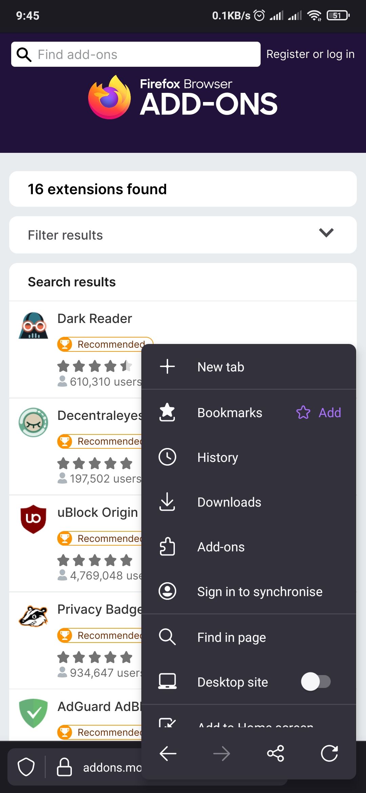
Task: Tap the Register or log in link
Action: 310,54
